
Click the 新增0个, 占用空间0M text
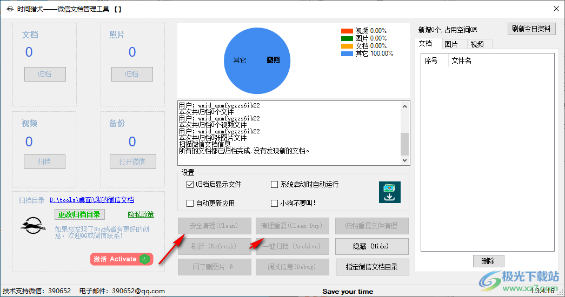point(448,30)
